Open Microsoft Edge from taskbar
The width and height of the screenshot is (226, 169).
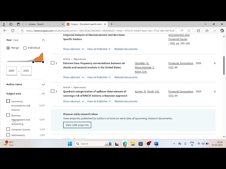tap(125, 144)
